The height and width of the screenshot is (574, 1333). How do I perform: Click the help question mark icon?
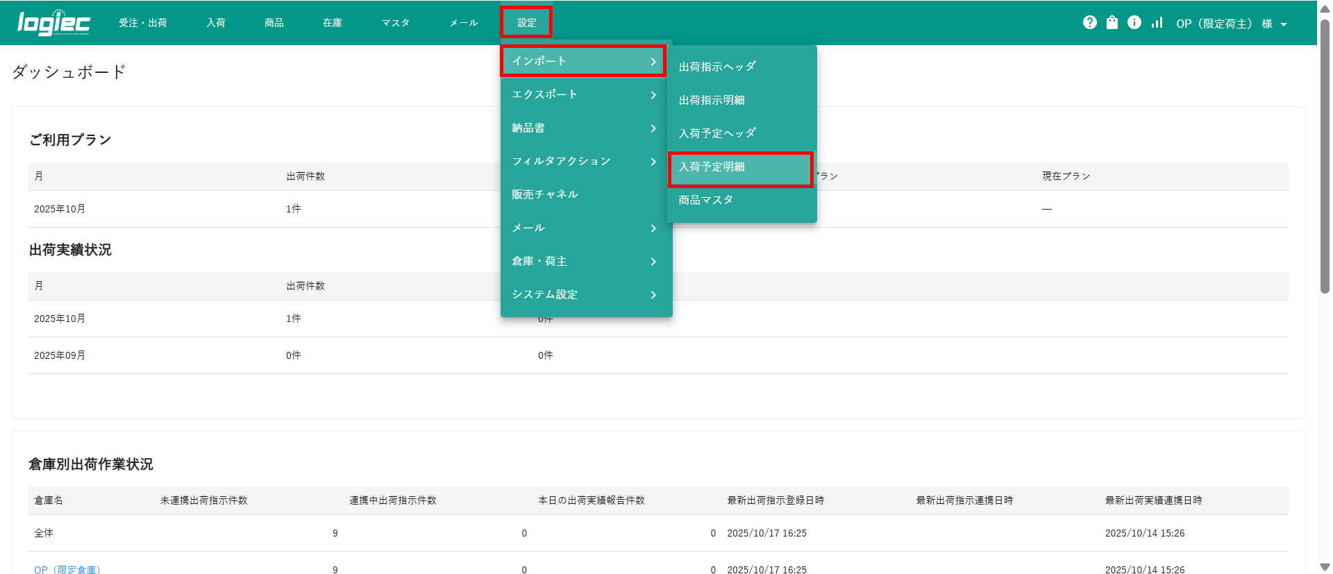pyautogui.click(x=1089, y=23)
